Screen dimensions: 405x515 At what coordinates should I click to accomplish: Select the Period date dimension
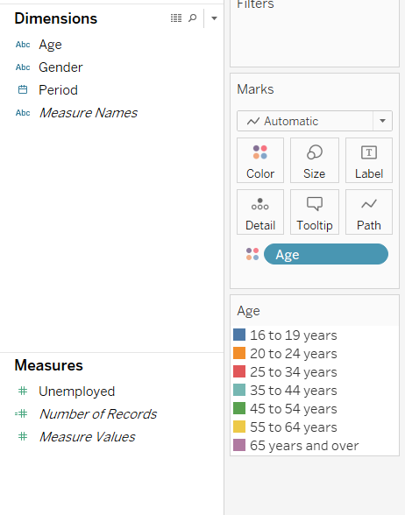[58, 90]
